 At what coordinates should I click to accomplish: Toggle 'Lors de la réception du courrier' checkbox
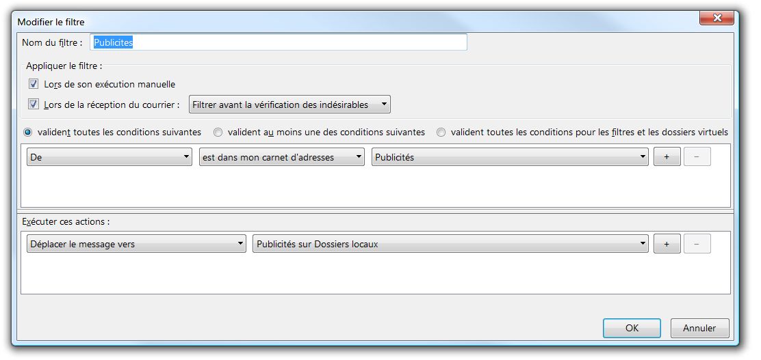click(34, 104)
